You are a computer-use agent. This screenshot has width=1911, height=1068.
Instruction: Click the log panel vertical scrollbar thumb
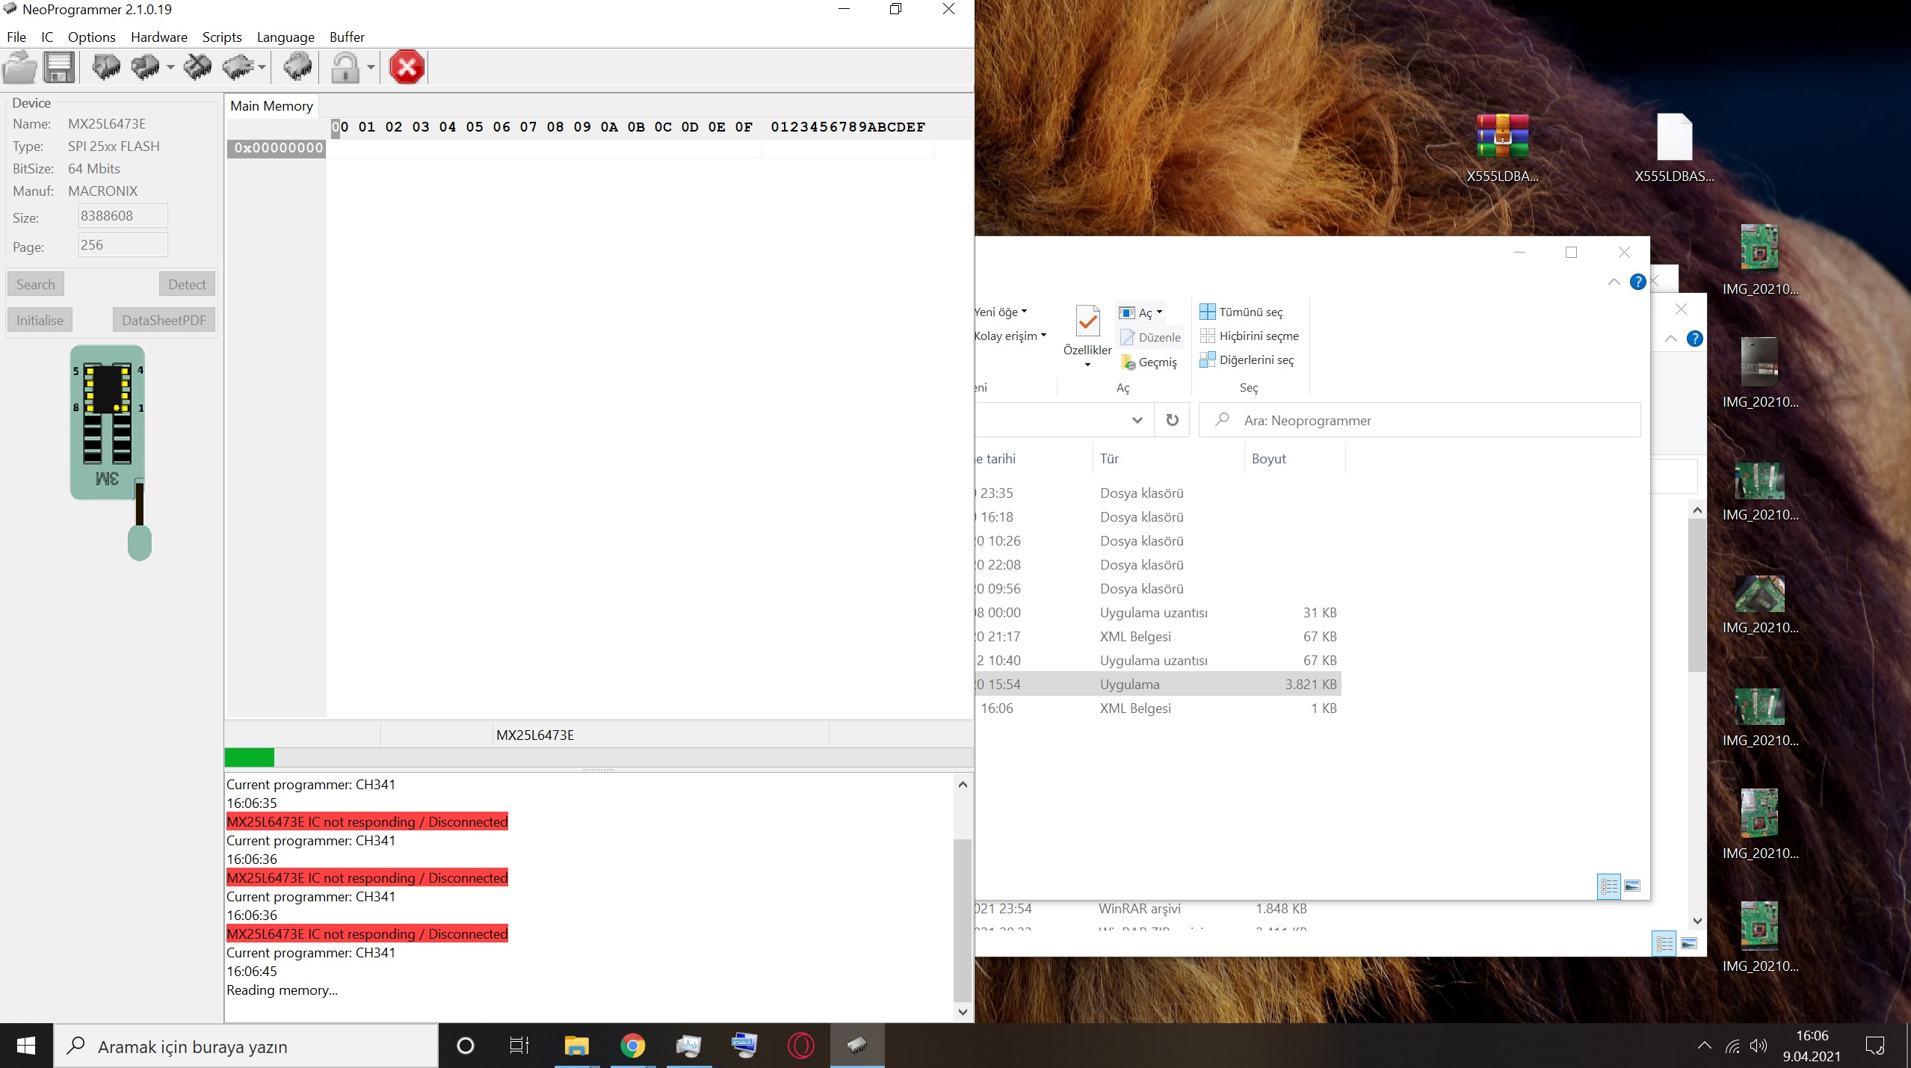[x=963, y=919]
